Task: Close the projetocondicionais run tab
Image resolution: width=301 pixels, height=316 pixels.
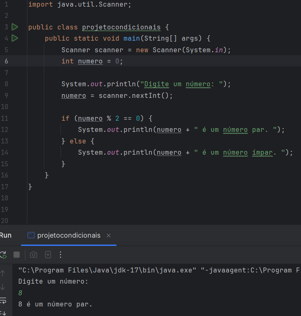Action: tap(109, 236)
